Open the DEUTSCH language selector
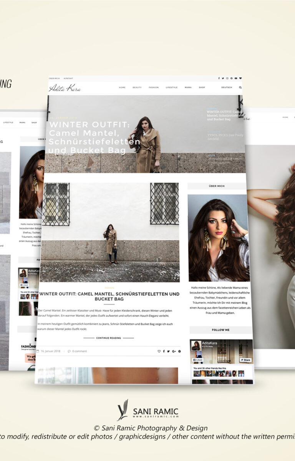295x461 pixels. (227, 87)
